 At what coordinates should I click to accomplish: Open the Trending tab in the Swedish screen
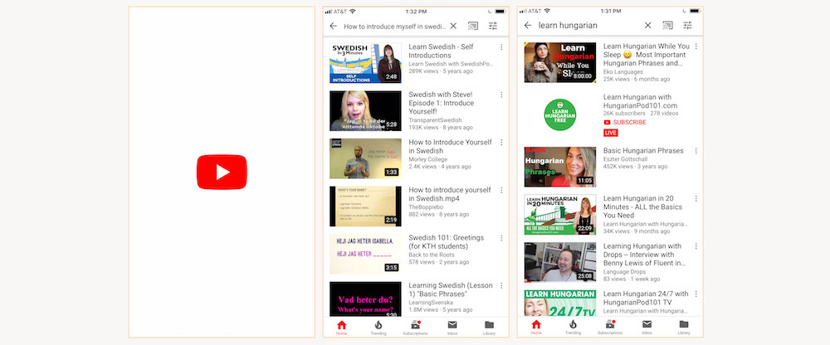pyautogui.click(x=378, y=327)
